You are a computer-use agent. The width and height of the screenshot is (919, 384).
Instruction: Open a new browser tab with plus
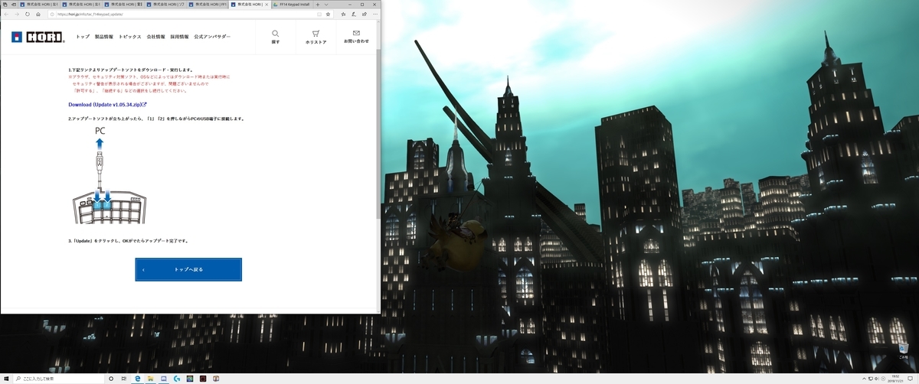317,5
